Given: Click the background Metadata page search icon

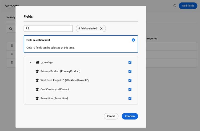Looking at the screenshot, I should click(11, 29).
